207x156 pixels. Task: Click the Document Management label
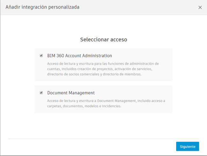tap(71, 93)
